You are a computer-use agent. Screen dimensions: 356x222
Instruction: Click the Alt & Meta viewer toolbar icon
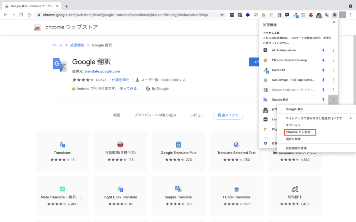[287, 15]
